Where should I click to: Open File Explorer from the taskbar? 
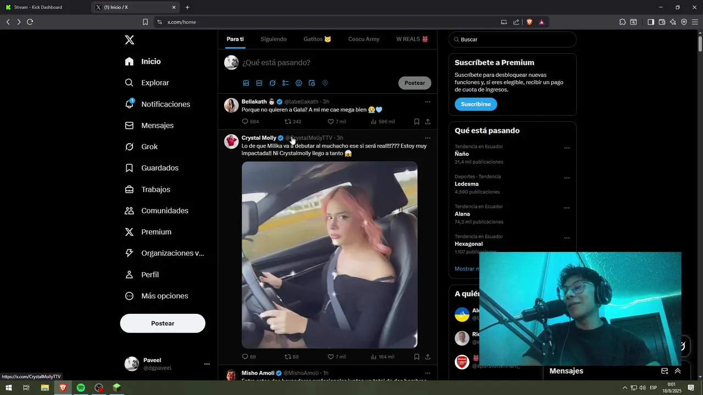click(x=45, y=388)
